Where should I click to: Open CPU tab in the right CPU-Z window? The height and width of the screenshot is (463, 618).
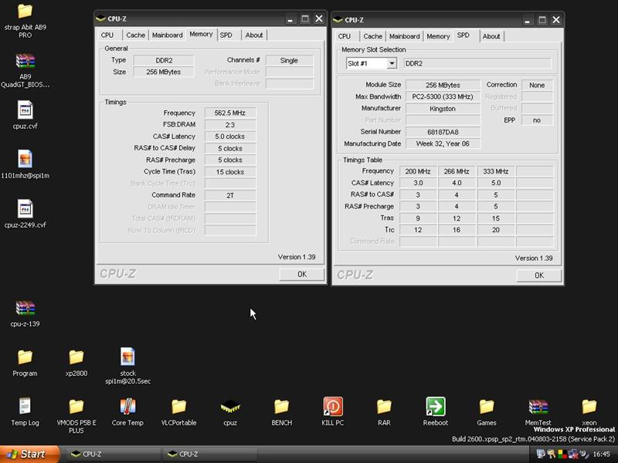344,36
